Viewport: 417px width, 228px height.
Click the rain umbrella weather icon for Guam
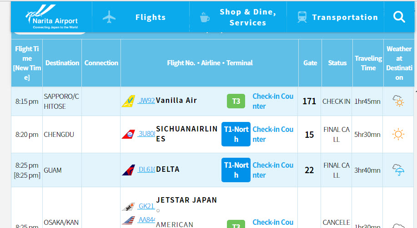398,170
